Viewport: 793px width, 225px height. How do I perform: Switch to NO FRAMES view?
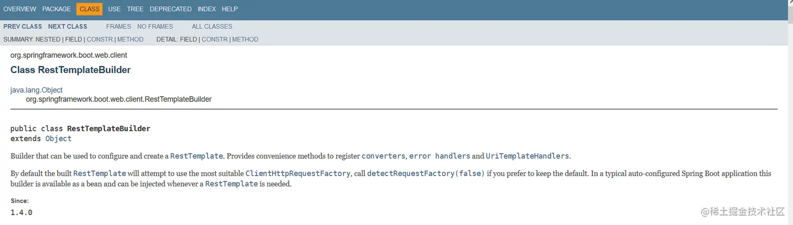click(155, 26)
